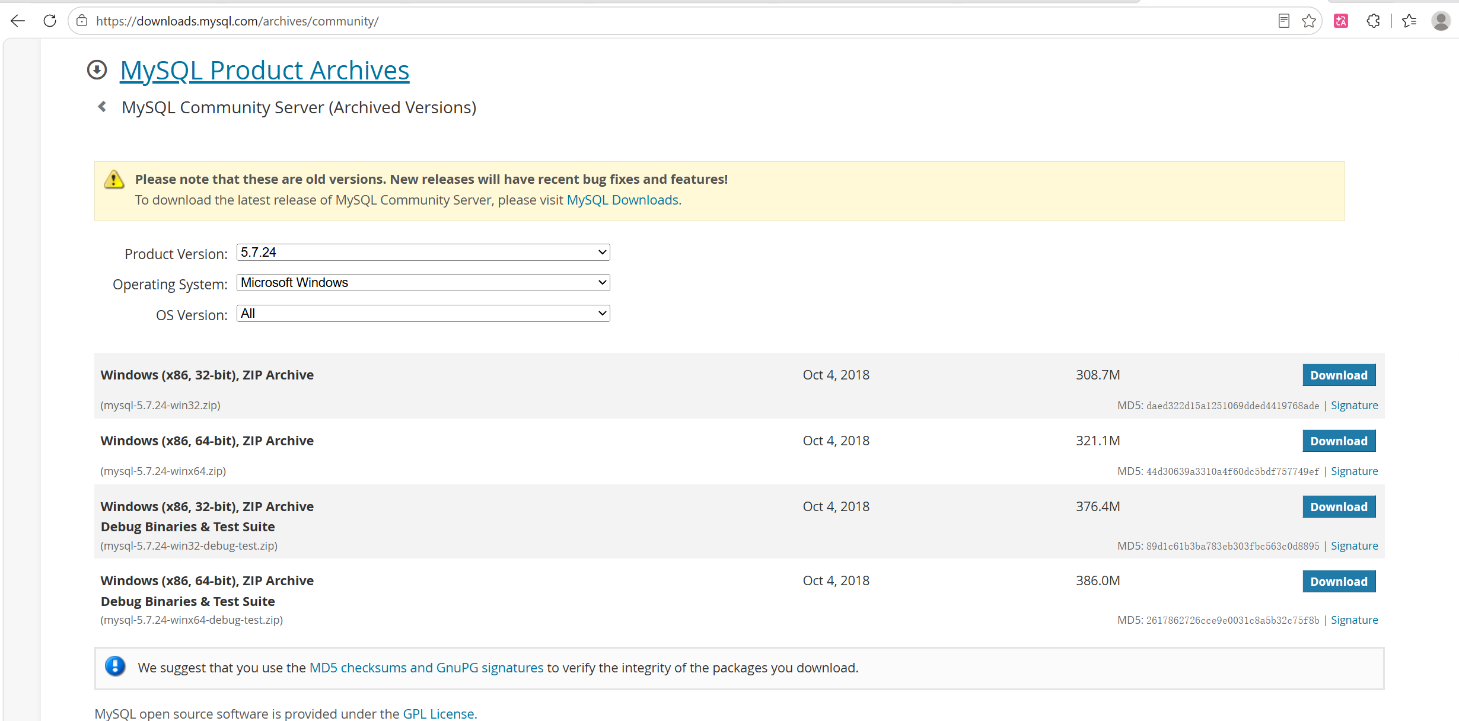Open the translate extension icon
Viewport: 1459px width, 721px height.
click(1341, 21)
